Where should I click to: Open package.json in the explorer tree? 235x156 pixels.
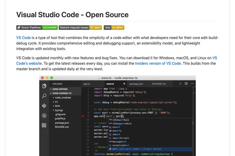62,123
